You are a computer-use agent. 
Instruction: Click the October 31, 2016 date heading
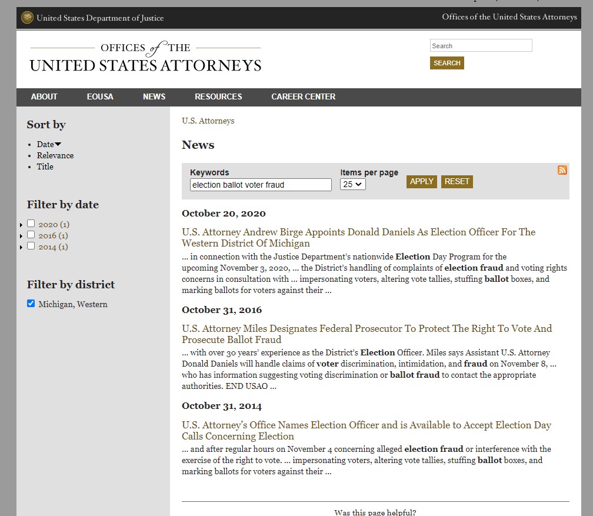[222, 310]
